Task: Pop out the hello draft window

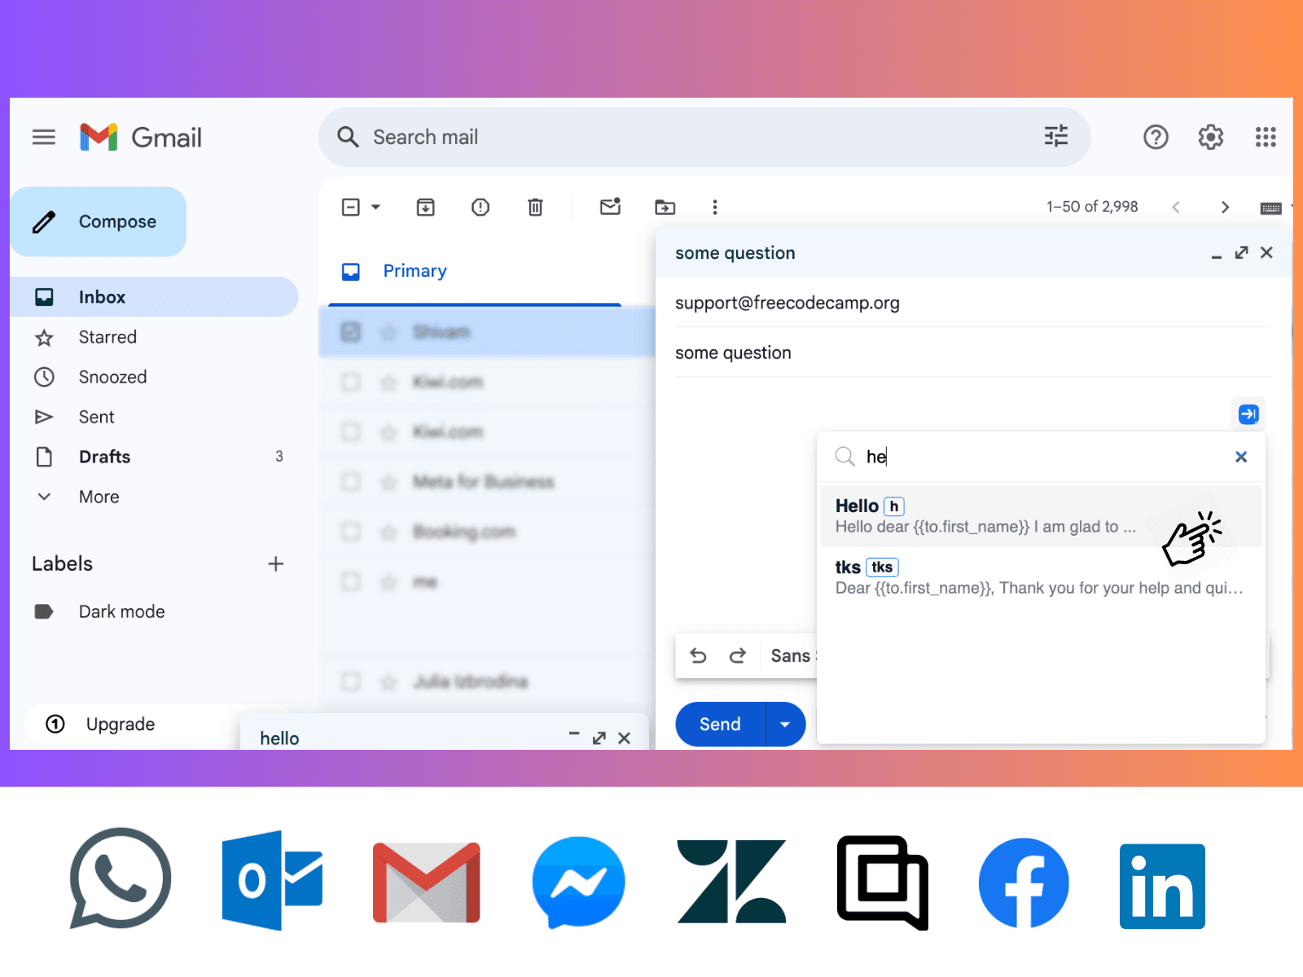Action: point(599,738)
